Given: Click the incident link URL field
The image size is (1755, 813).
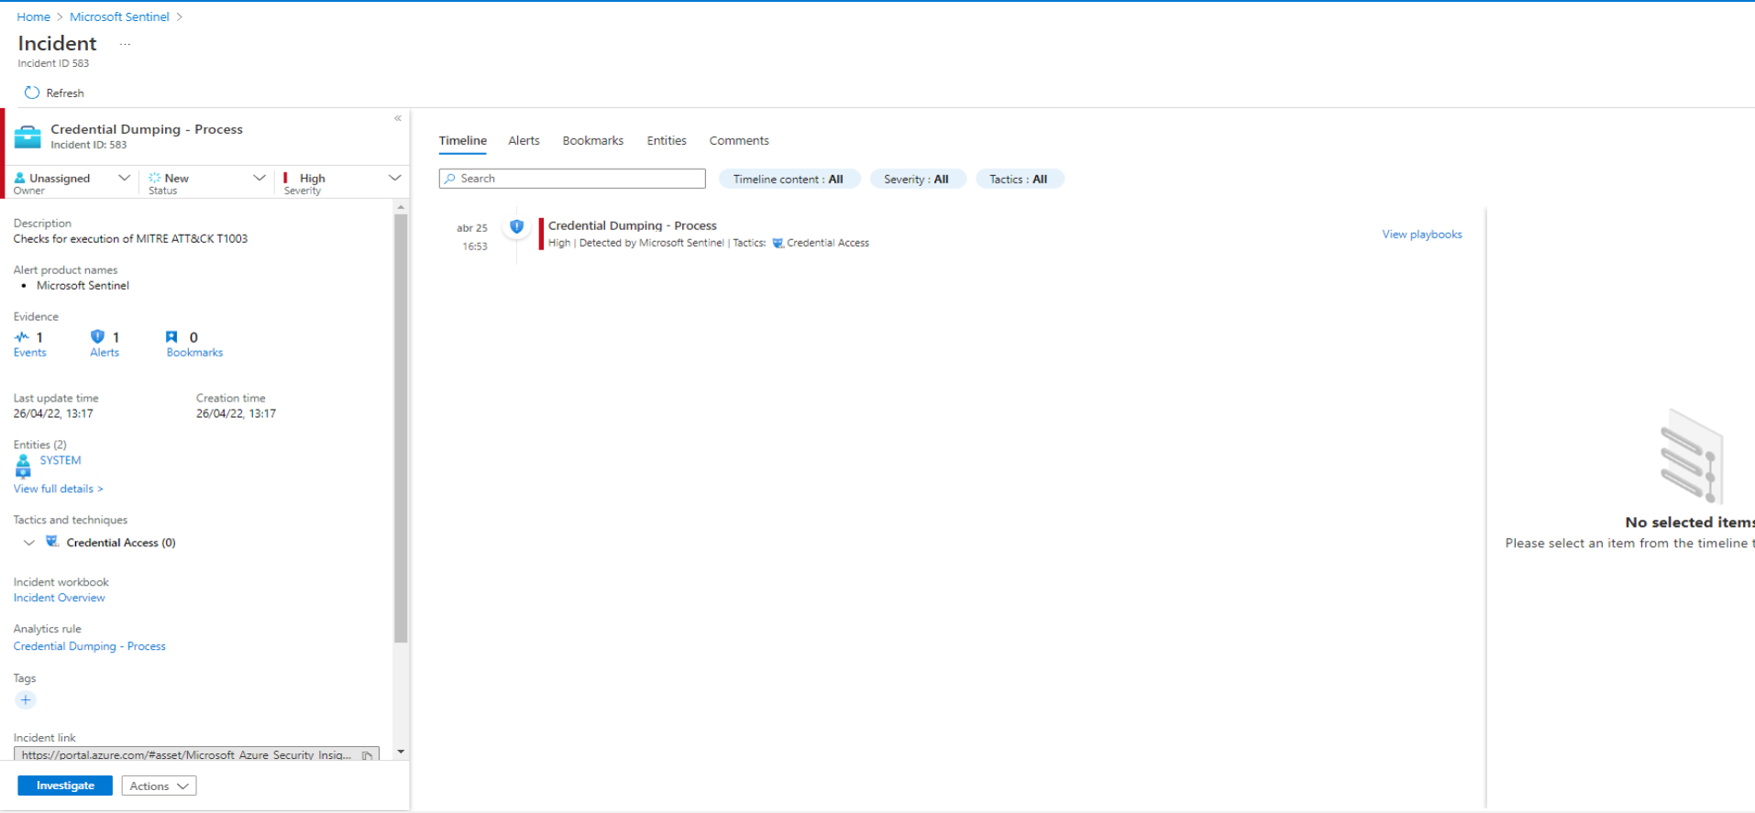Looking at the screenshot, I should tap(196, 755).
